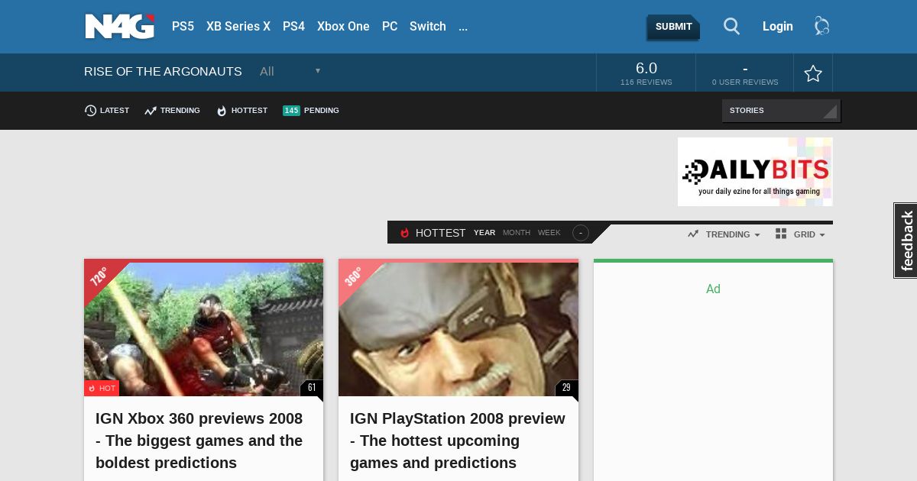Expand the Stories dropdown

pos(781,111)
